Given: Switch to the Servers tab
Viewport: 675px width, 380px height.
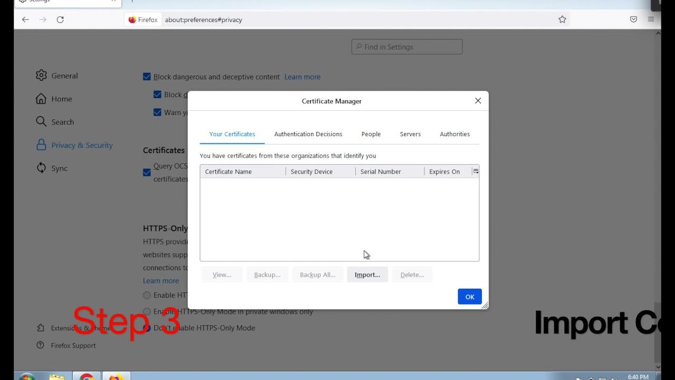Looking at the screenshot, I should pyautogui.click(x=410, y=134).
